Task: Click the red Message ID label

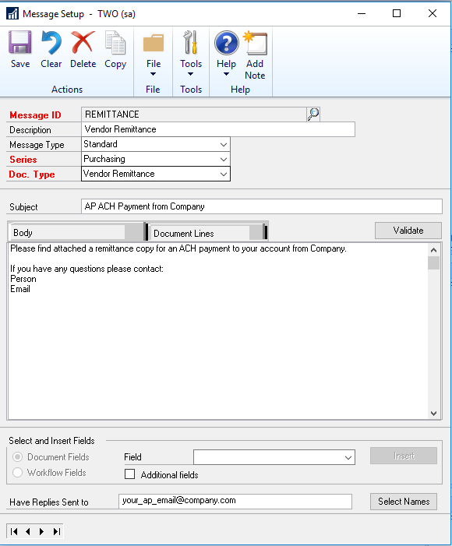Action: 35,115
